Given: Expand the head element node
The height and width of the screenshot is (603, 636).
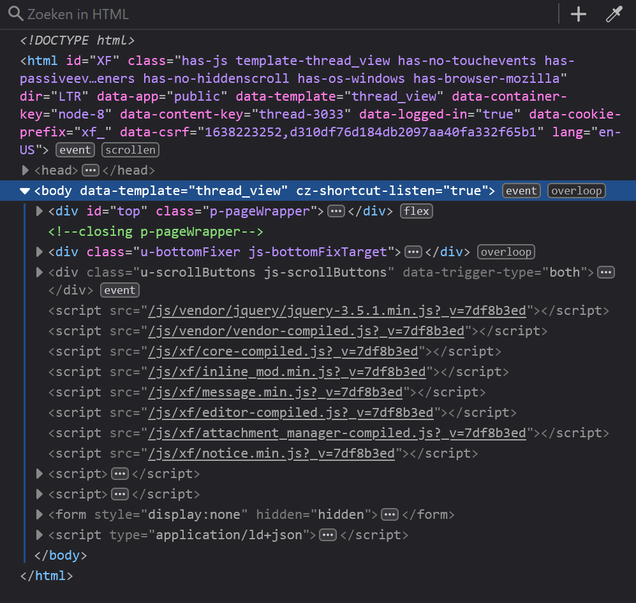Looking at the screenshot, I should [26, 170].
